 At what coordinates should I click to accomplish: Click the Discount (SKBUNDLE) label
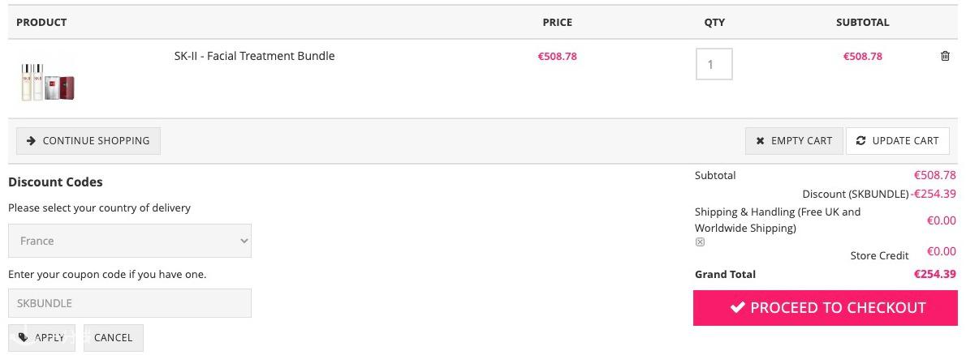click(x=855, y=194)
